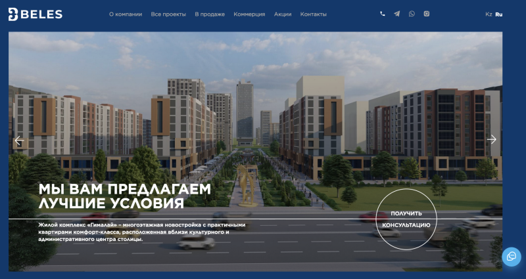526x279 pixels.
Task: Click the Получить консультацию circle button
Action: pos(406,219)
